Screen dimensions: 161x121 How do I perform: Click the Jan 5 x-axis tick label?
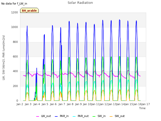click(45, 104)
